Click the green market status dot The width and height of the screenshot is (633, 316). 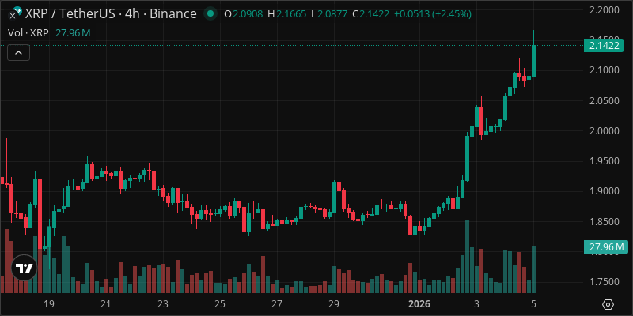[x=210, y=14]
